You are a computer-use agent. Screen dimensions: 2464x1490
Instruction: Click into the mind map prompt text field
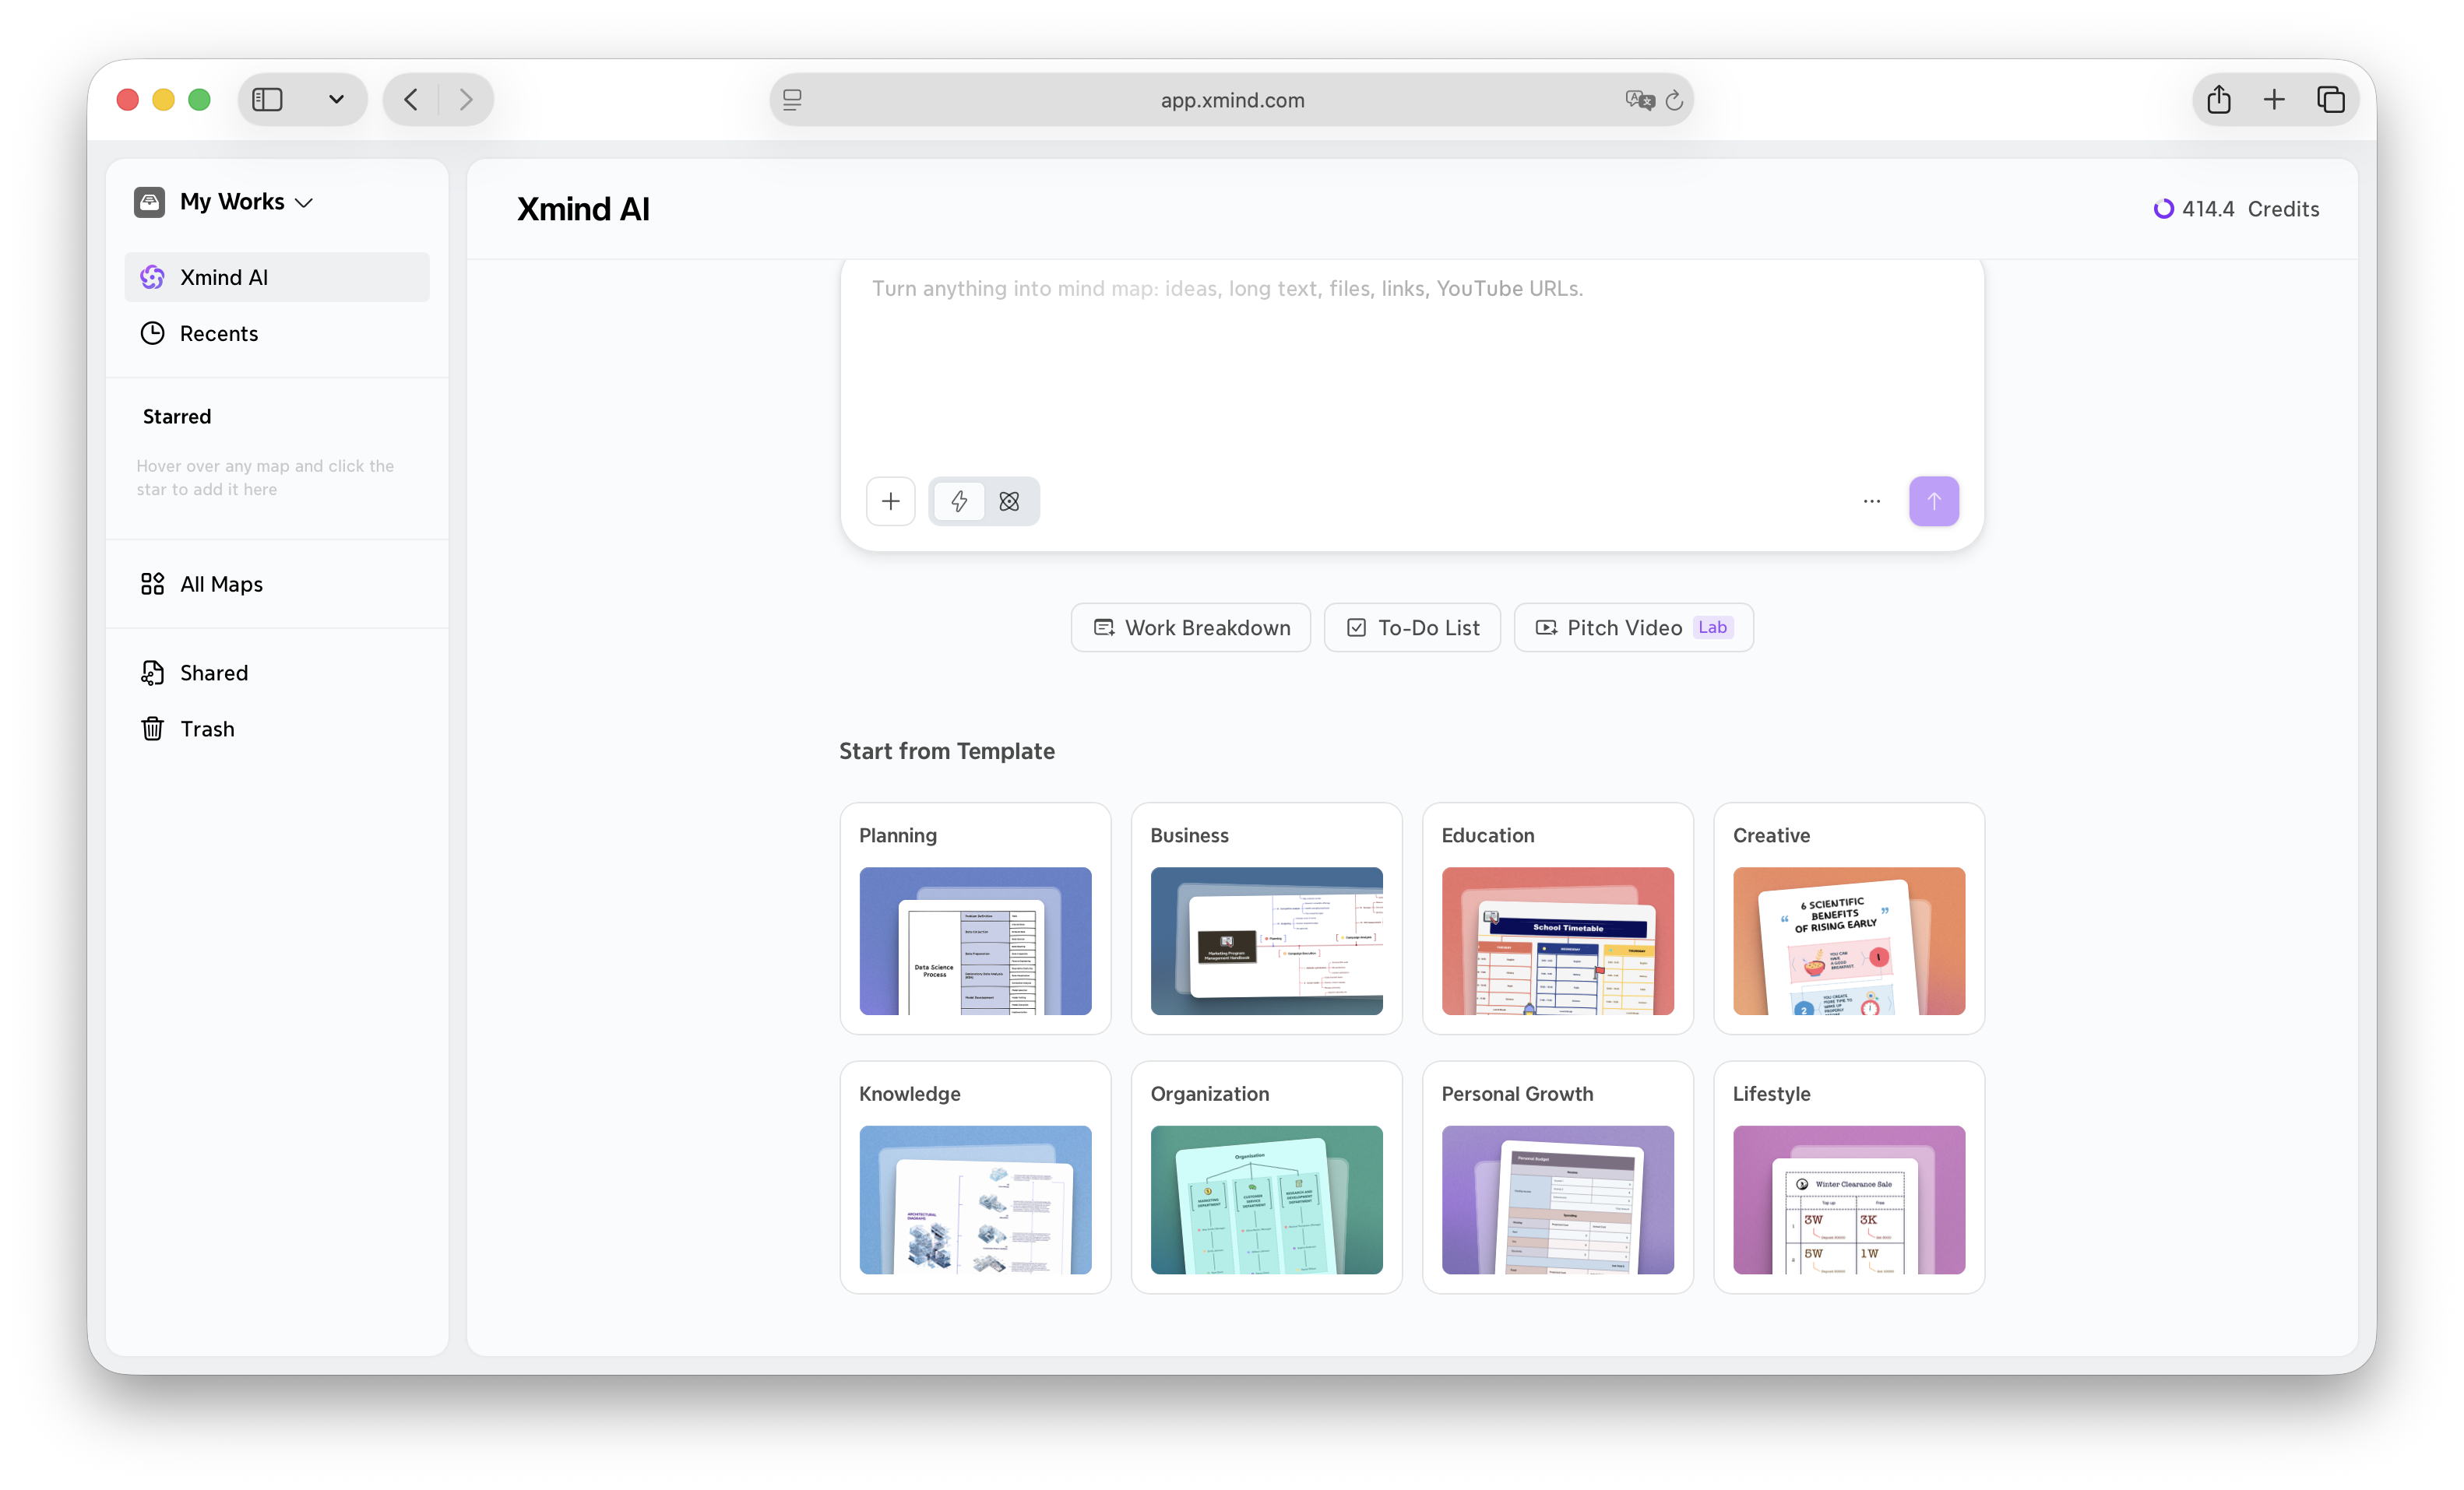click(1411, 365)
